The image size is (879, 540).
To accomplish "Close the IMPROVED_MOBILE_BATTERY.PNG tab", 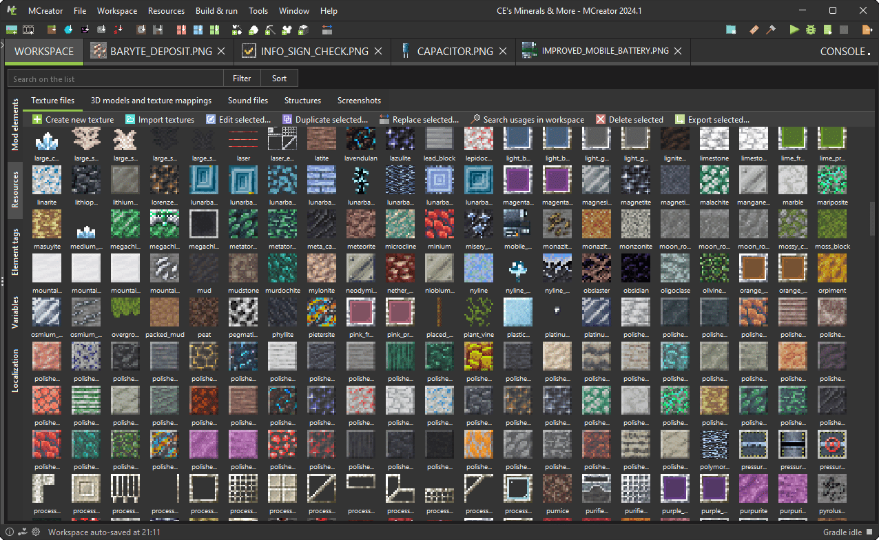I will click(x=678, y=52).
